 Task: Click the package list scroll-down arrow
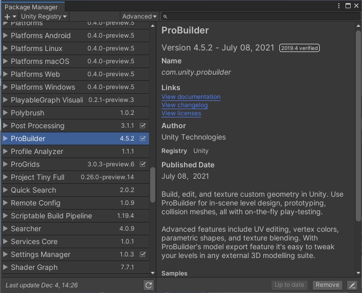point(153,273)
